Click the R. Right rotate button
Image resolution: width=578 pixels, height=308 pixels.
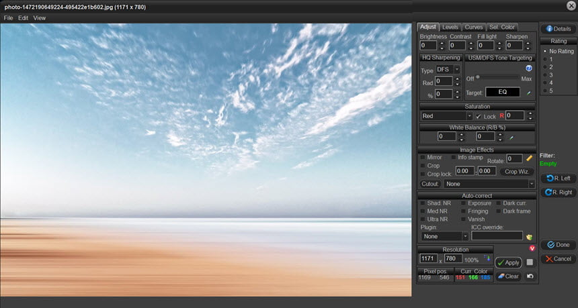pyautogui.click(x=559, y=192)
